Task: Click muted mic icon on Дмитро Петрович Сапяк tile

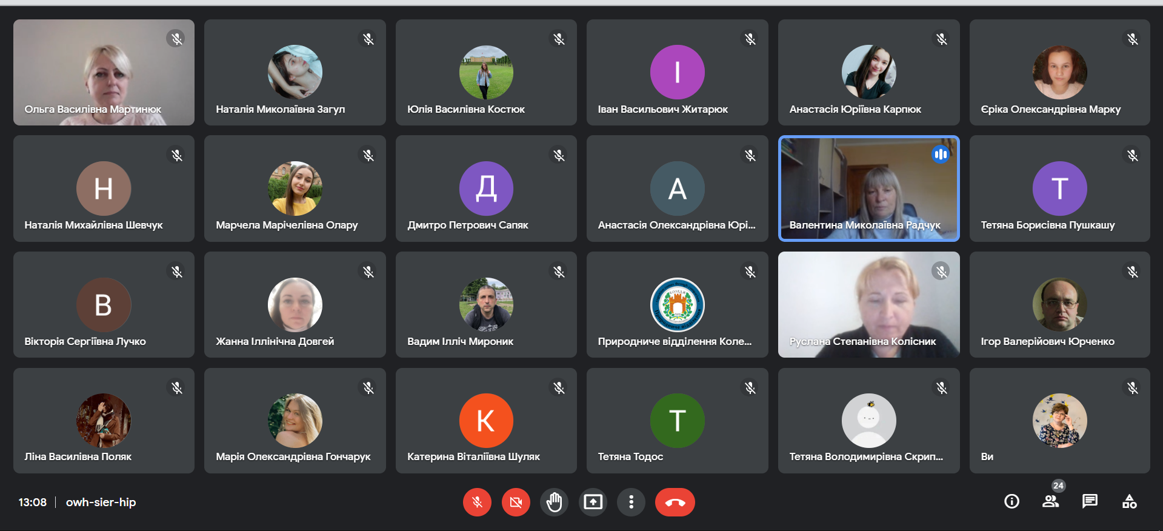Action: coord(559,155)
